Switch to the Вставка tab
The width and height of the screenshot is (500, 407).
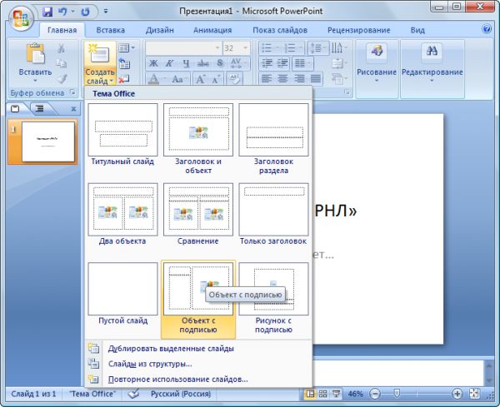[x=110, y=30]
